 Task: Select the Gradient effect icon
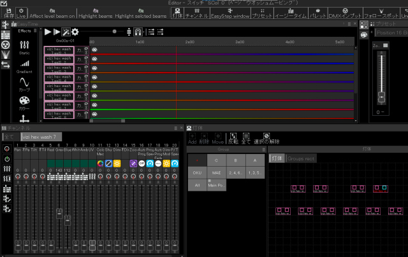pos(25,66)
